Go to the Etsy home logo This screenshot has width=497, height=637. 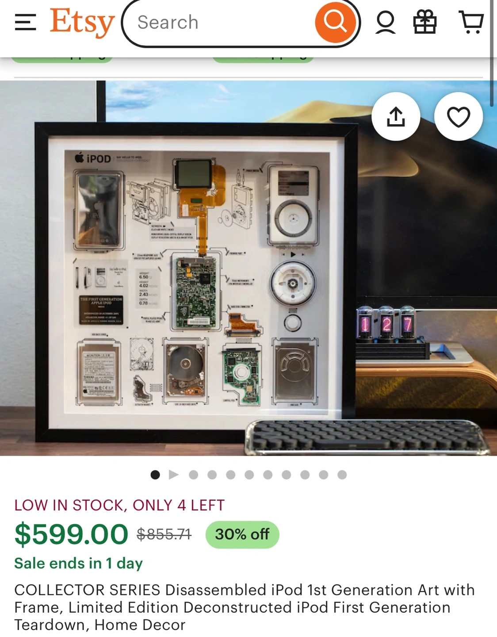(82, 22)
